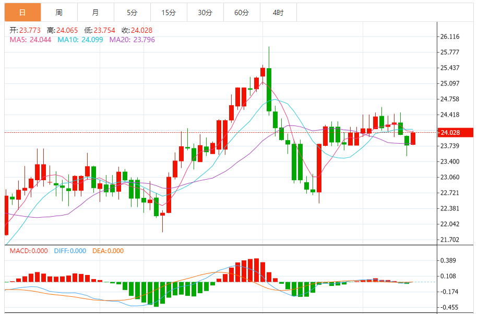The image size is (478, 314).
Task: Click the 25.097 price axis label
Action: (450, 83)
